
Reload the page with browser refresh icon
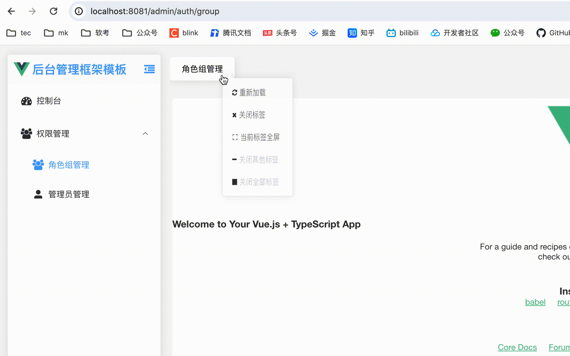[x=53, y=11]
